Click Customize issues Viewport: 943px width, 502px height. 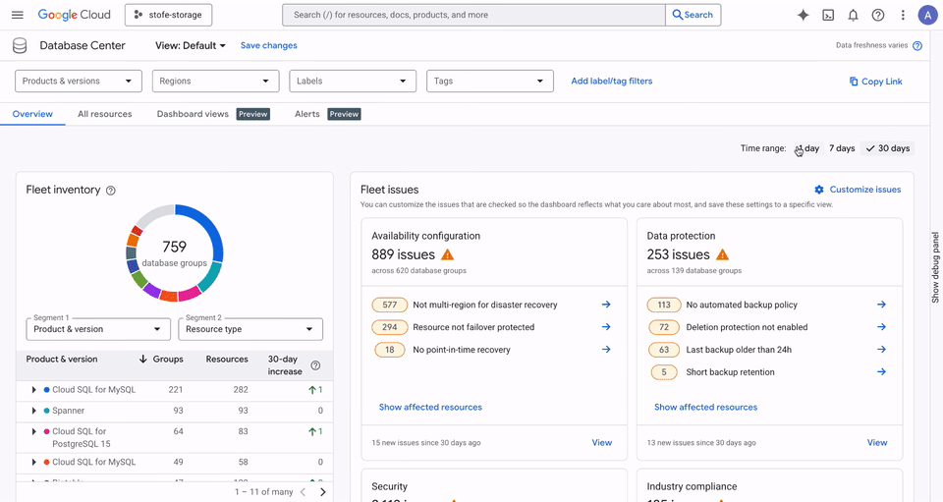tap(858, 190)
